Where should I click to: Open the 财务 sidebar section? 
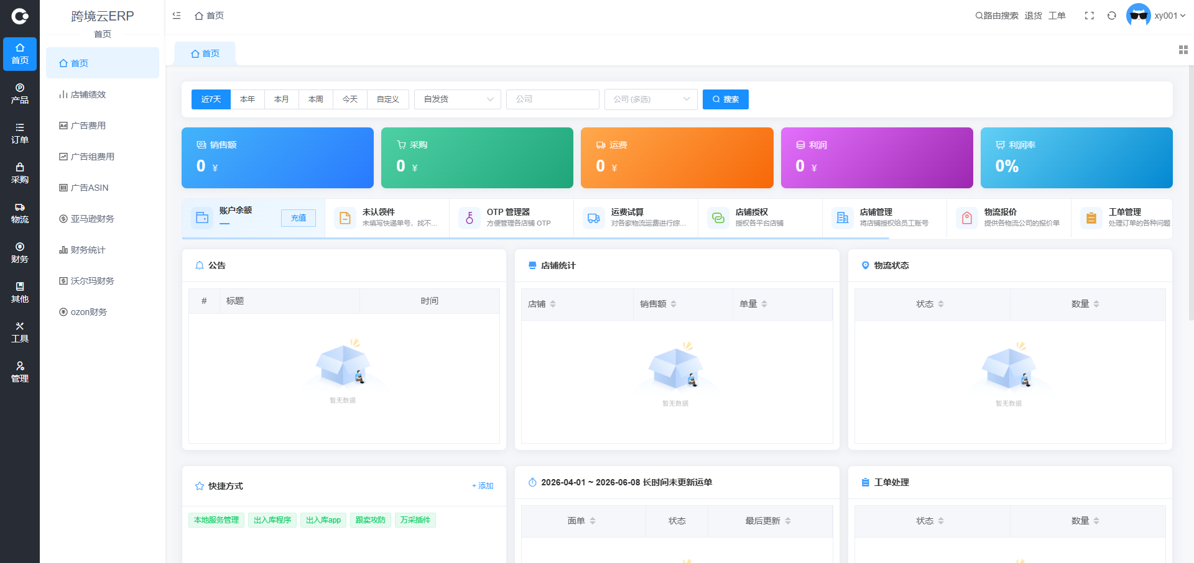click(20, 253)
